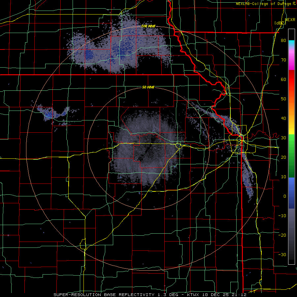Viewport: 297px width, 297px height.
Task: Click the 1.3 DEG elevation angle in the caption
Action: 168,295
